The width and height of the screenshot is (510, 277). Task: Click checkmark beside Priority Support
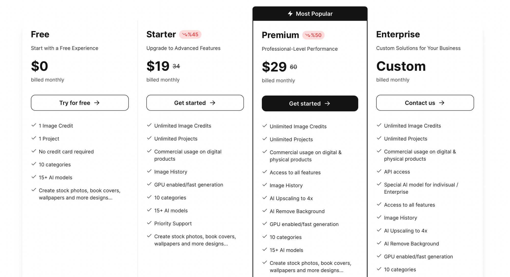149,223
